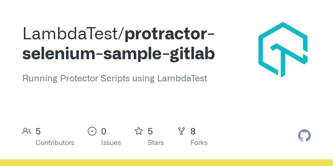333x166 pixels.
Task: Click the Forks branch icon
Action: coord(181,131)
